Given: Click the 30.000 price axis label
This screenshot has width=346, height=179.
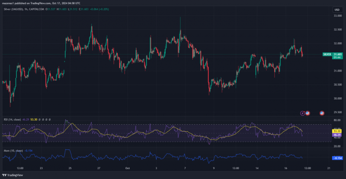Looking at the screenshot, I should pos(338,99).
